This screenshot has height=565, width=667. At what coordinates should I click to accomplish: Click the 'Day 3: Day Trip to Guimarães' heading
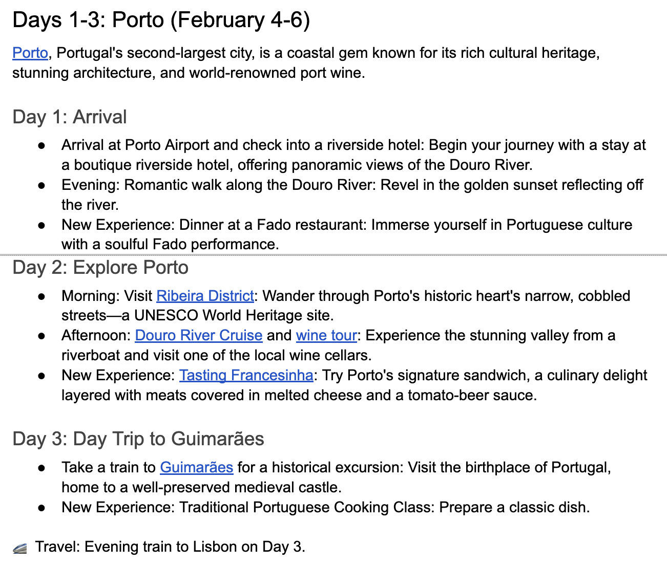coord(138,439)
